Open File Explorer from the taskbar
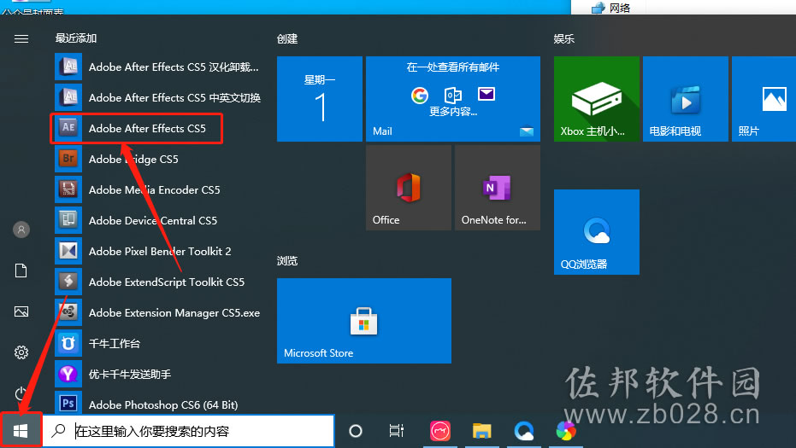 click(481, 431)
